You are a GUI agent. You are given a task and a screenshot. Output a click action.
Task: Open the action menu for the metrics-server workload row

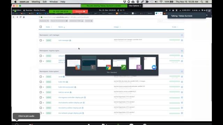[x=182, y=92]
